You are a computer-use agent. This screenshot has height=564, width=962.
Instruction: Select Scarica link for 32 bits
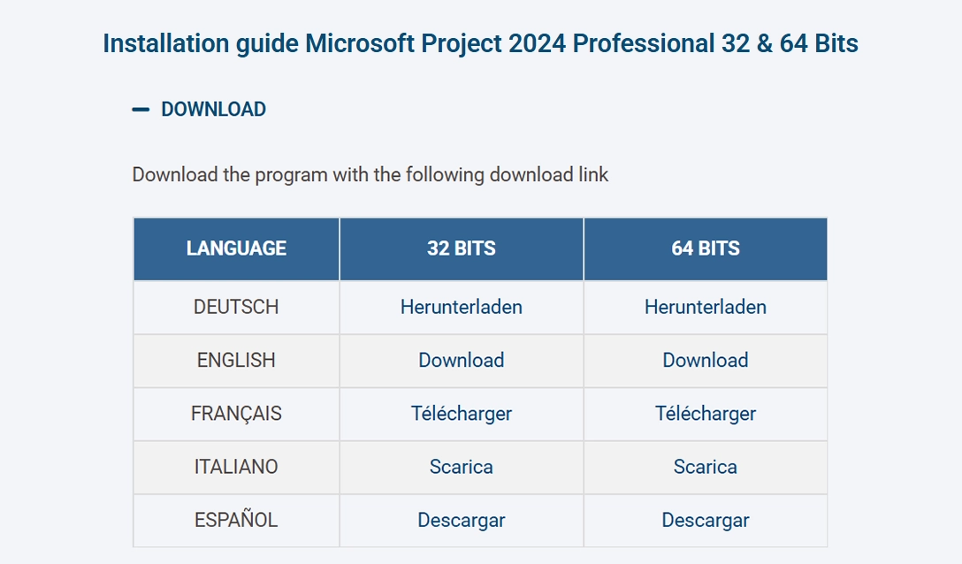pos(461,467)
